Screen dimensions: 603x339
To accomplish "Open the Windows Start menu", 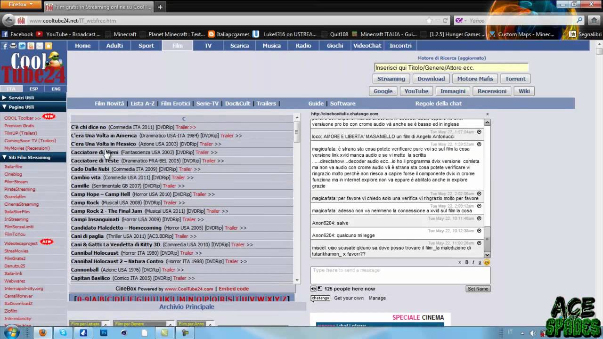I will click(11, 333).
